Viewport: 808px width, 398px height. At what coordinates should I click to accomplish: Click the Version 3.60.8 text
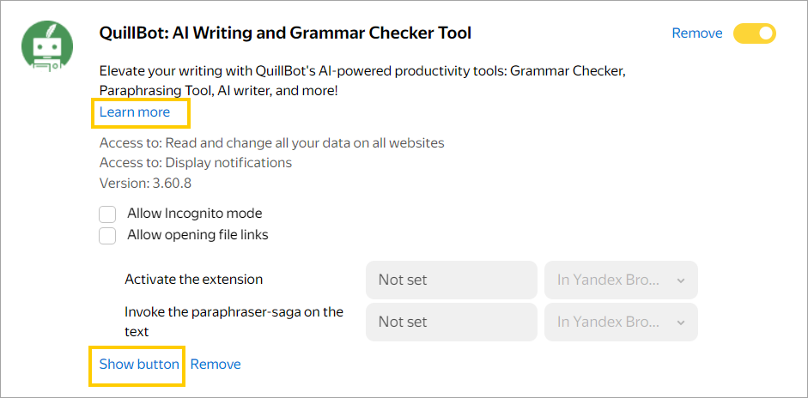tap(143, 184)
